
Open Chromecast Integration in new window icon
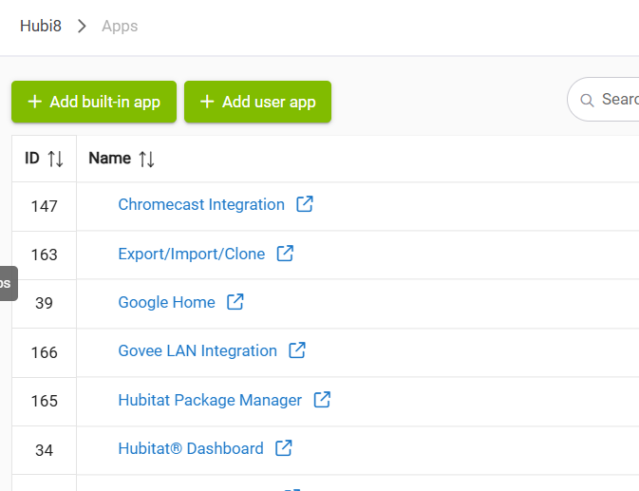[305, 204]
